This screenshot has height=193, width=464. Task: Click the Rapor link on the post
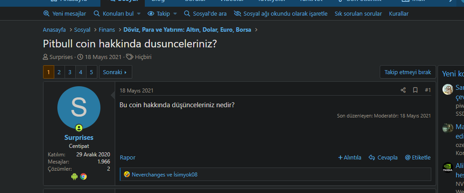pos(127,157)
